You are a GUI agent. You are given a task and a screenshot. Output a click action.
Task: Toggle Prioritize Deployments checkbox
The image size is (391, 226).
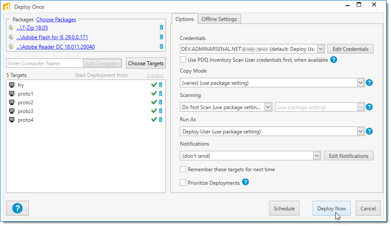click(x=183, y=183)
